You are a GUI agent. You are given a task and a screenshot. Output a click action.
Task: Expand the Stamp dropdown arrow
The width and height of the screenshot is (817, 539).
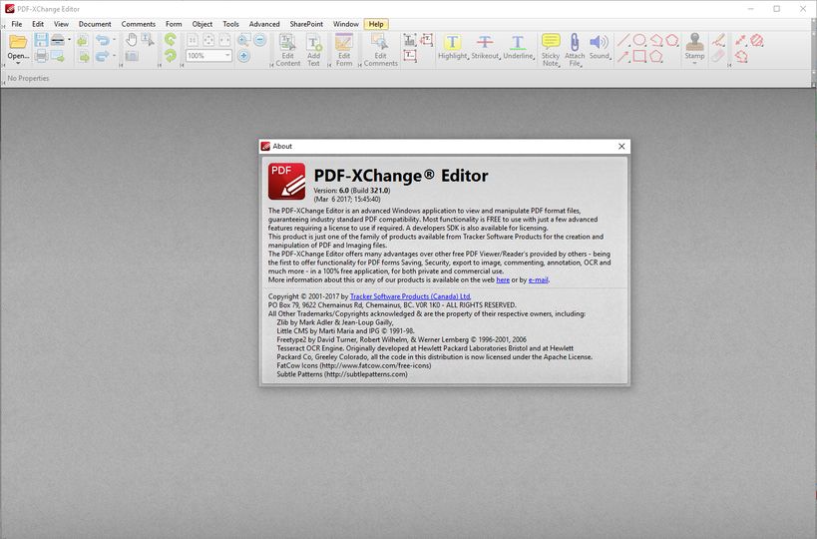[694, 63]
